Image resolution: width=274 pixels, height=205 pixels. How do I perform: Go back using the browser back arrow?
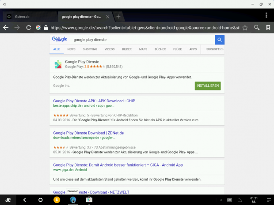point(6,27)
